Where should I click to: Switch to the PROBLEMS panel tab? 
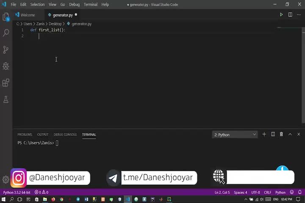pos(25,134)
